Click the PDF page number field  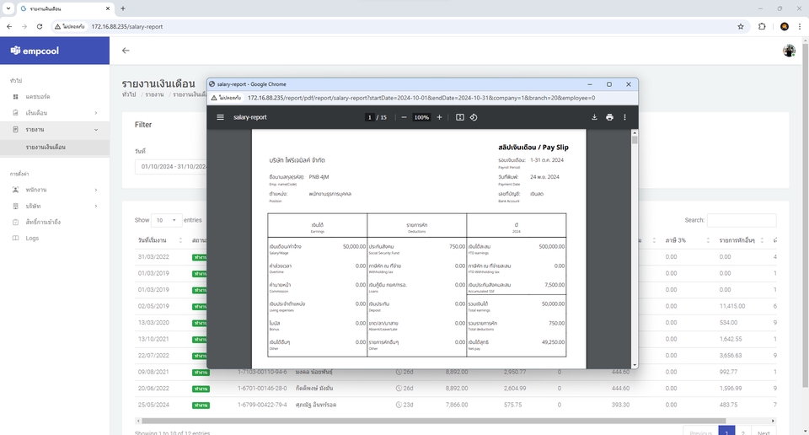click(x=369, y=117)
